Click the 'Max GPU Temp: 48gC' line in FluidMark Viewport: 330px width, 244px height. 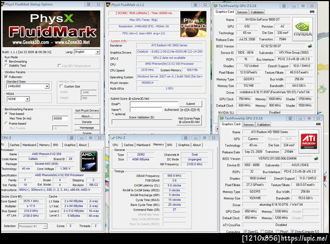144,20
